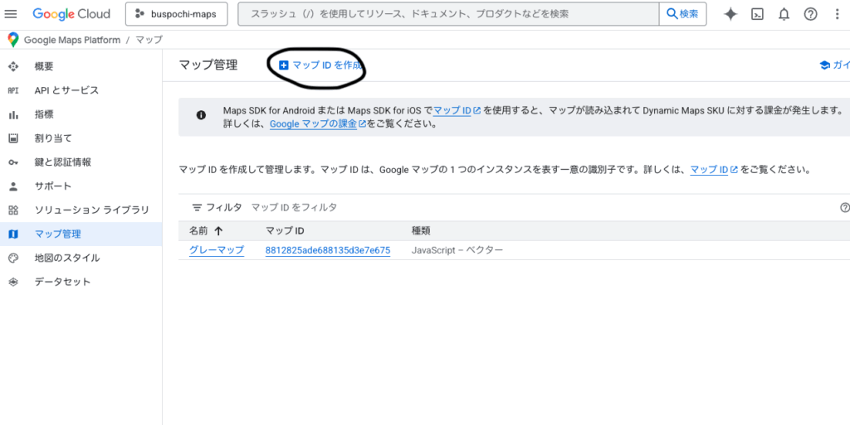Open the hamburger navigation menu
The height and width of the screenshot is (425, 850).
12,14
